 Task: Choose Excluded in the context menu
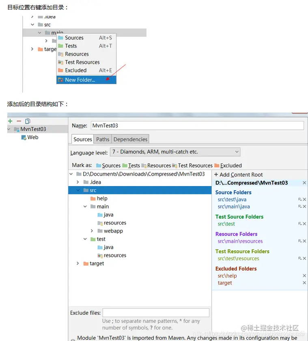pyautogui.click(x=86, y=70)
